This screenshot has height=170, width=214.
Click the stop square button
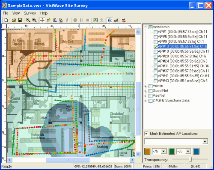88,20
